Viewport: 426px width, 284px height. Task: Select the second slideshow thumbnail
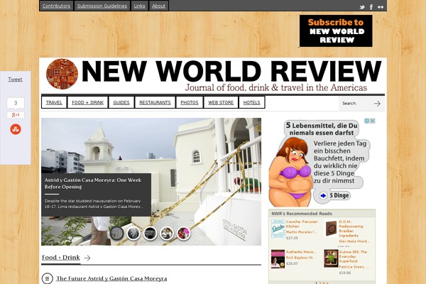coord(133,234)
